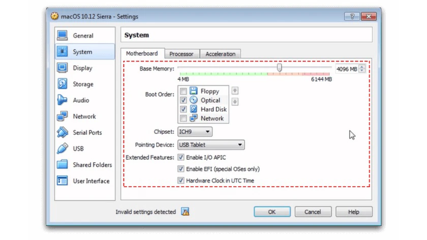Toggle Hardware Clock in UTC Time
The height and width of the screenshot is (240, 427).
click(181, 181)
